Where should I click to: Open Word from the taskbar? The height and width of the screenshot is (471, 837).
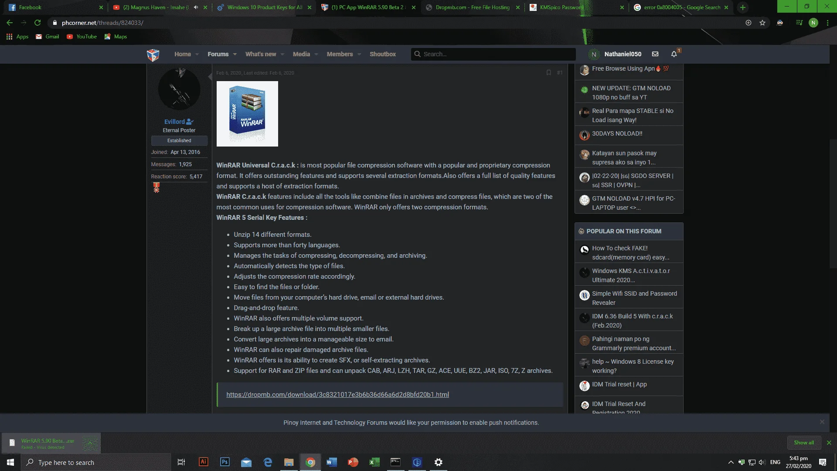pyautogui.click(x=331, y=462)
